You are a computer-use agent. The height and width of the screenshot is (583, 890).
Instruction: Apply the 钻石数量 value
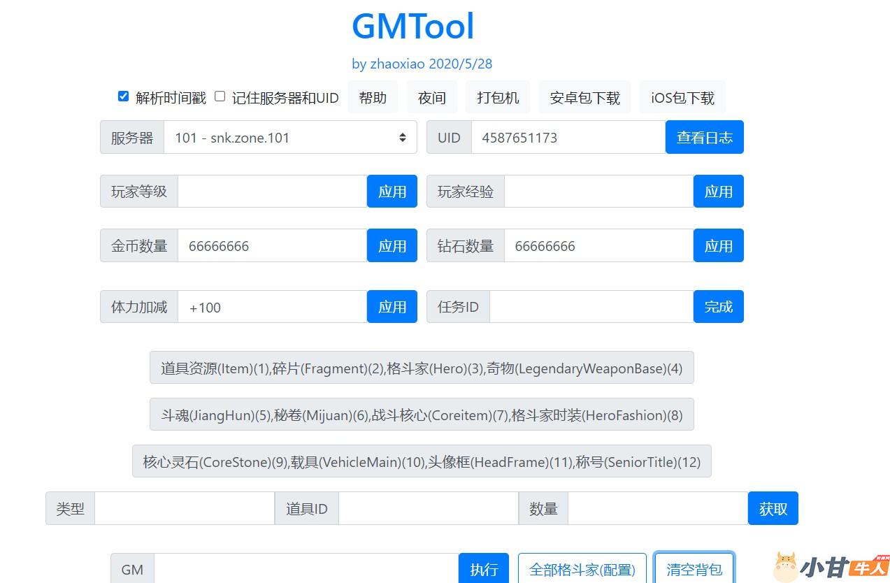click(x=718, y=246)
